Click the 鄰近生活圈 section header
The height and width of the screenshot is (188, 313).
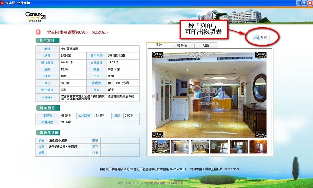[48, 133]
